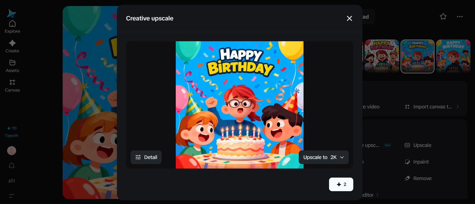Open the three-dot more options menu

pyautogui.click(x=460, y=17)
